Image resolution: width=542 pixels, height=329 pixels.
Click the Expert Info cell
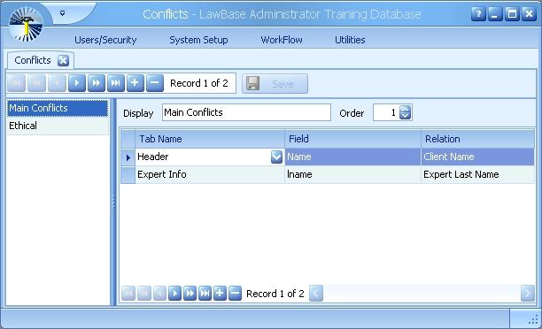pyautogui.click(x=210, y=174)
